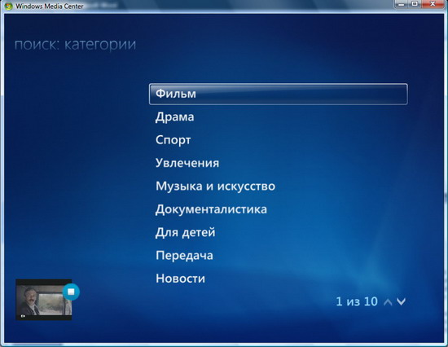This screenshot has width=448, height=347.
Task: Minimize the Windows Media Center window
Action: point(402,4)
